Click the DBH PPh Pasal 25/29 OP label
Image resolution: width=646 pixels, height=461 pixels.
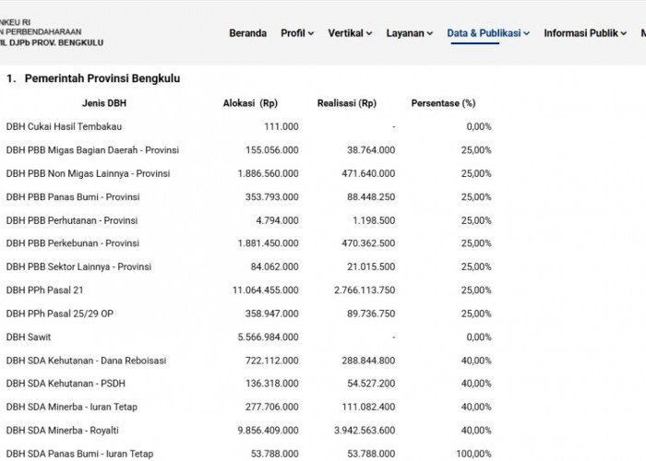click(x=60, y=313)
